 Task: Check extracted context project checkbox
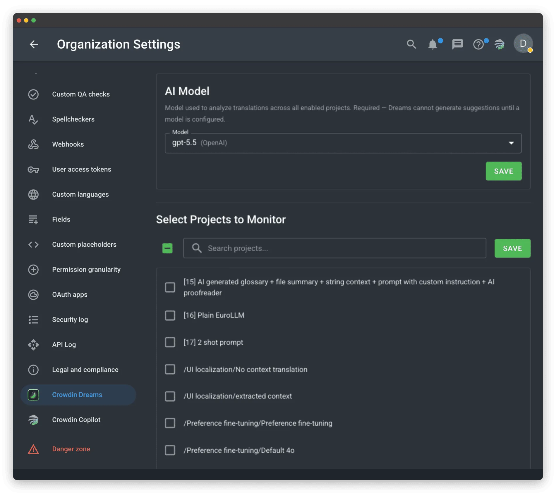coord(170,396)
